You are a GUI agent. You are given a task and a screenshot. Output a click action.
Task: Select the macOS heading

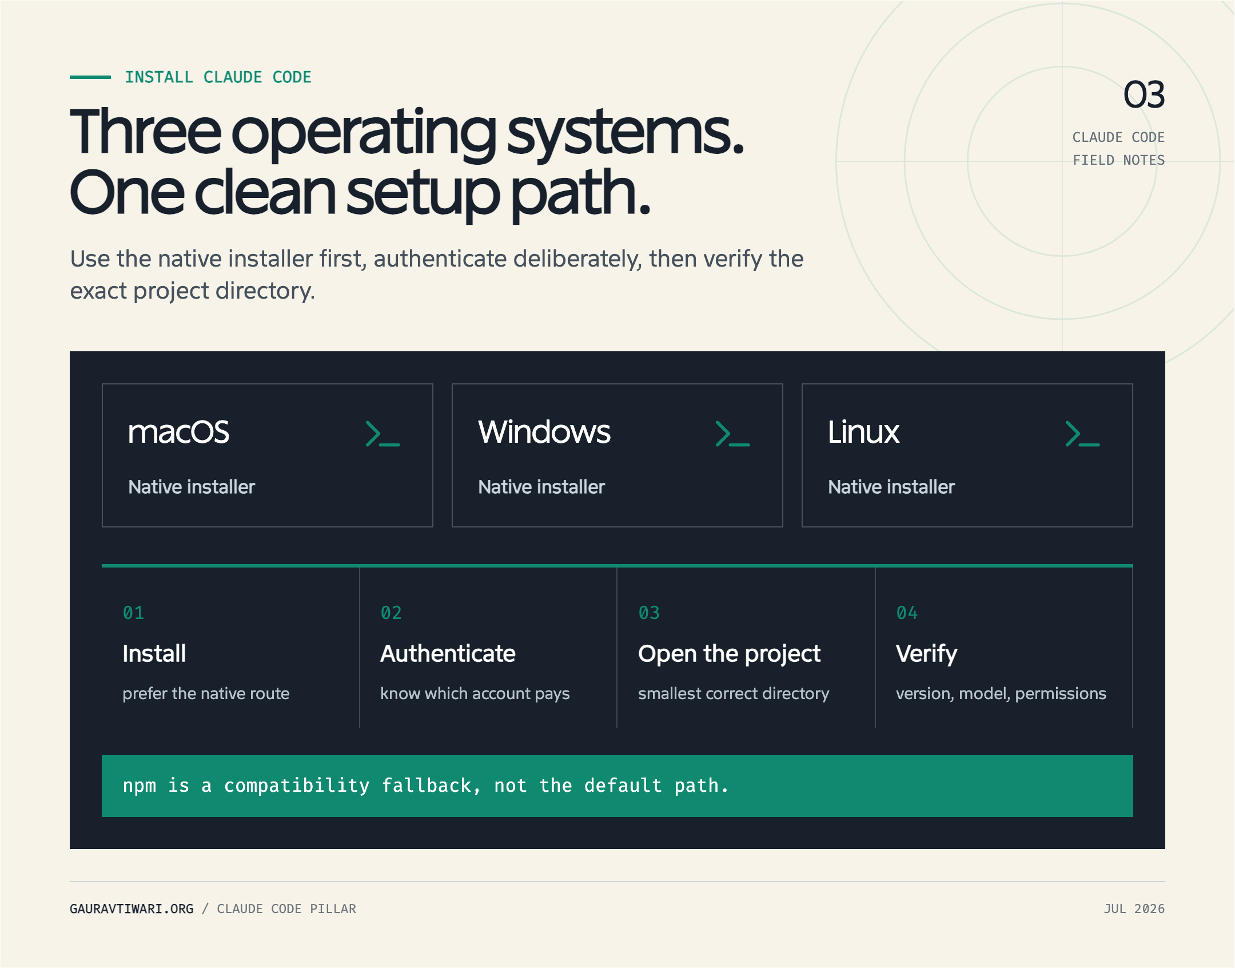(x=178, y=433)
